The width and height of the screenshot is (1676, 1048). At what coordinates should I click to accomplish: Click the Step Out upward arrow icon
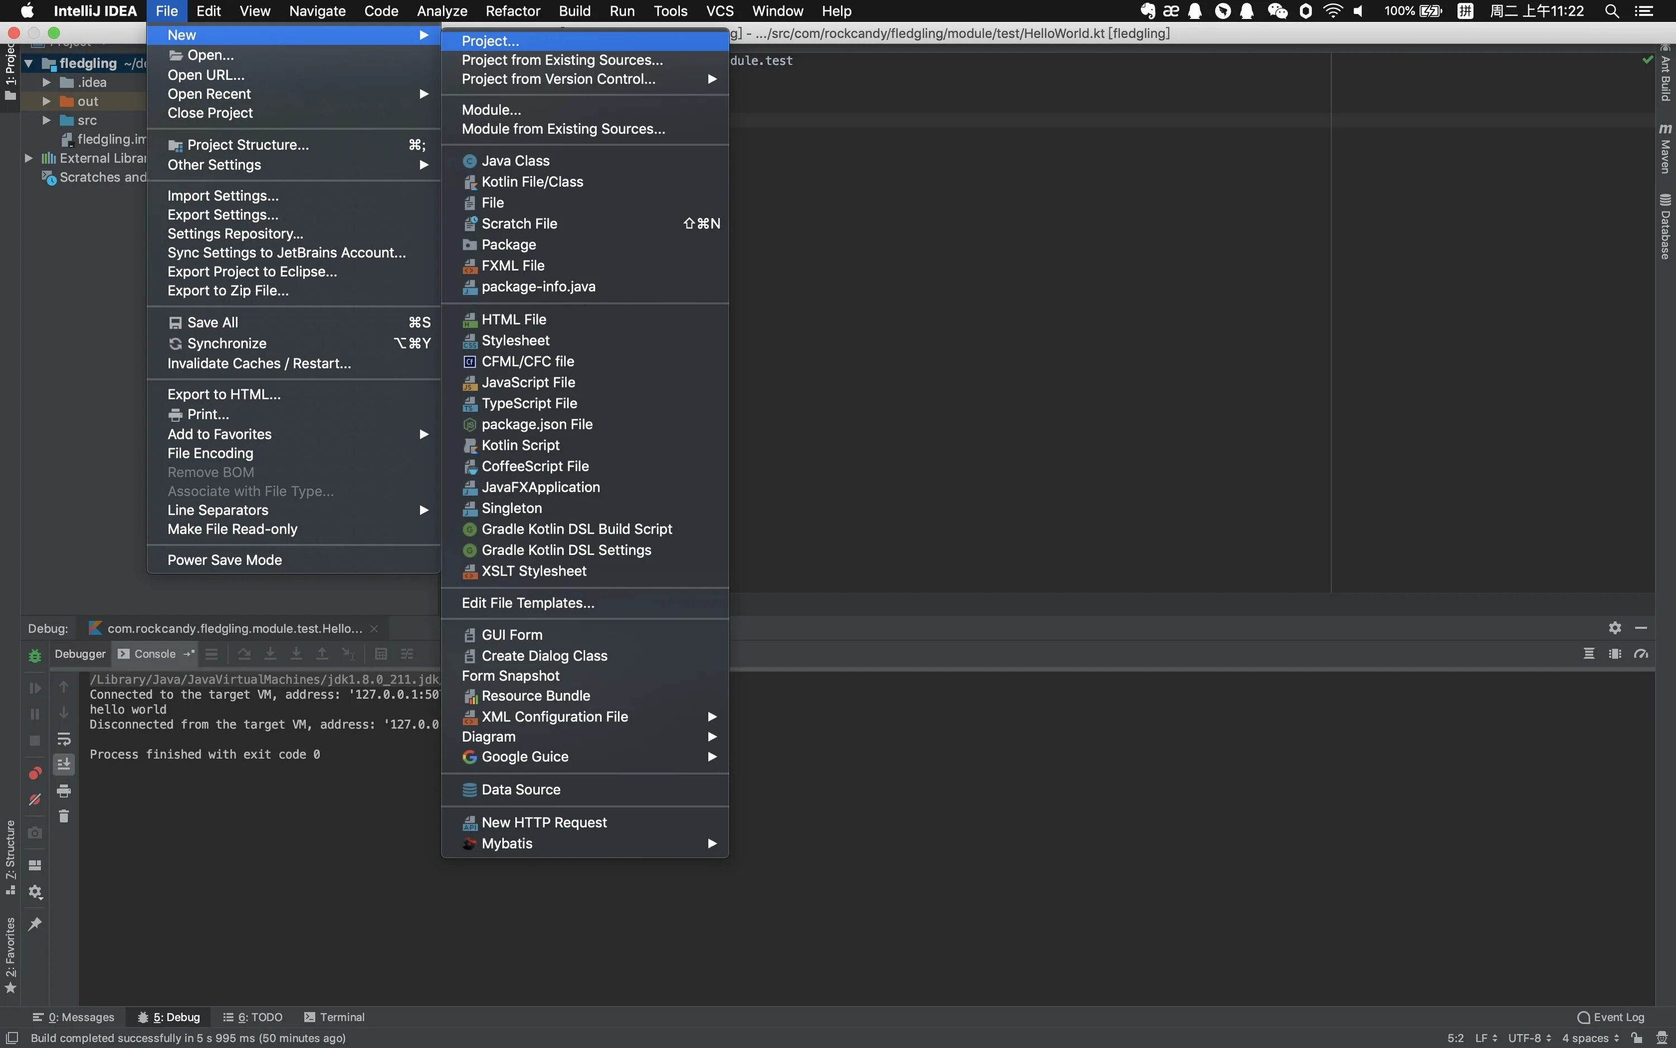click(322, 653)
